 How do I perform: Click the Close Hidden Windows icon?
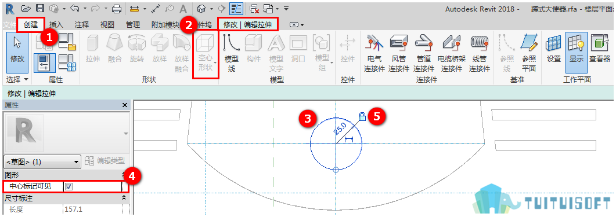coord(254,8)
